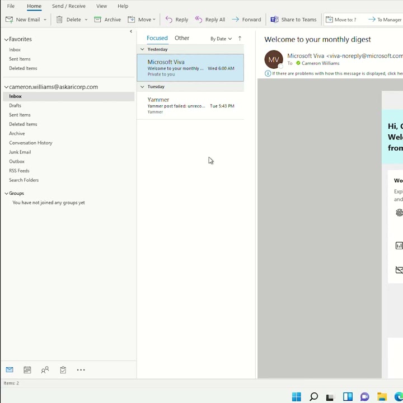Select the Microsoft Viva email

point(190,68)
